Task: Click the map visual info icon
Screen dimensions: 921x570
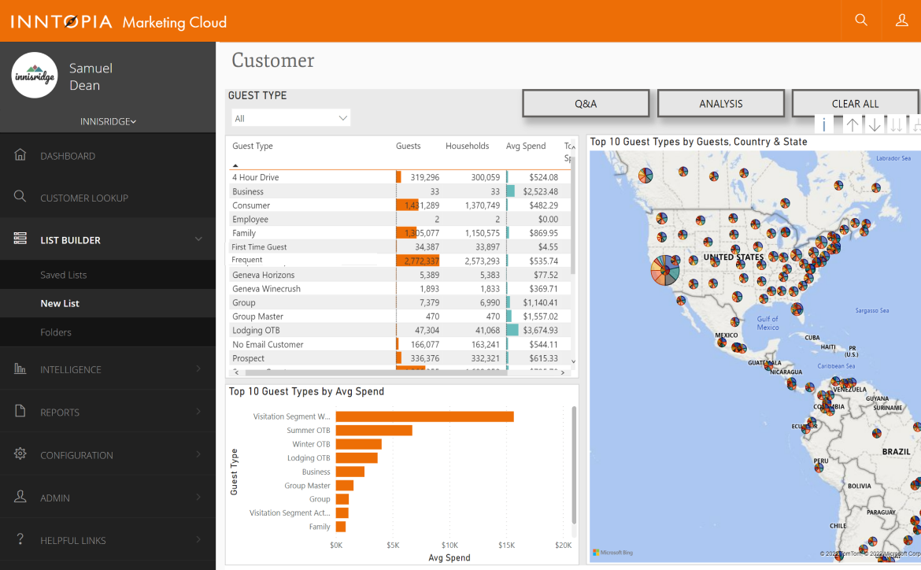Action: point(823,125)
